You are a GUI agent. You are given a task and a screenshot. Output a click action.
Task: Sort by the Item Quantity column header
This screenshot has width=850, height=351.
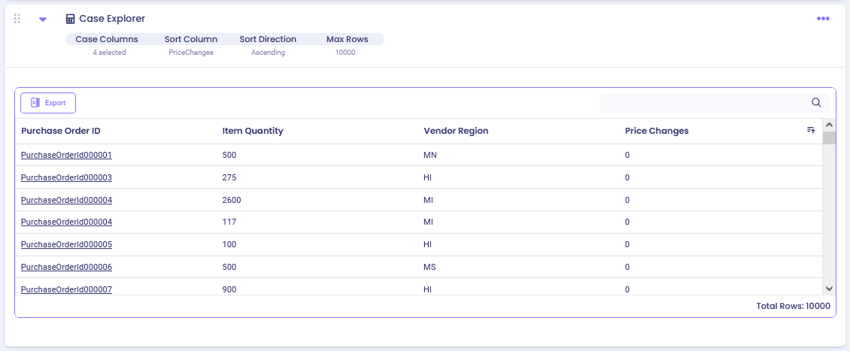tap(253, 131)
